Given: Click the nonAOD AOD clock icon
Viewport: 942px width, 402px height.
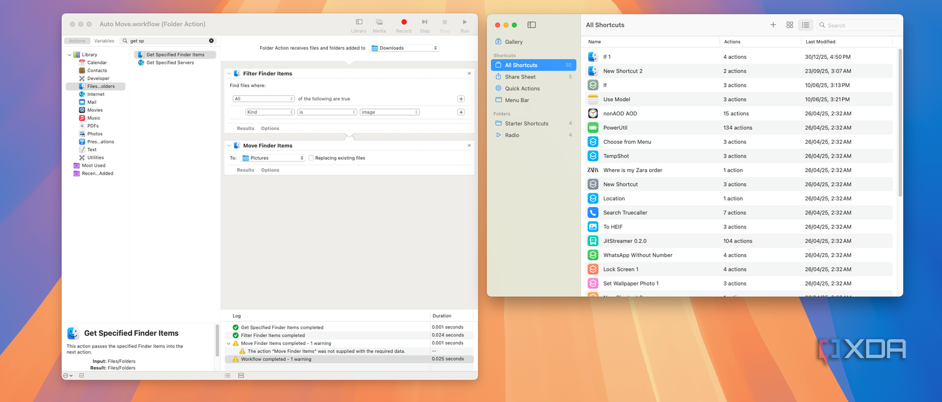Looking at the screenshot, I should (593, 113).
